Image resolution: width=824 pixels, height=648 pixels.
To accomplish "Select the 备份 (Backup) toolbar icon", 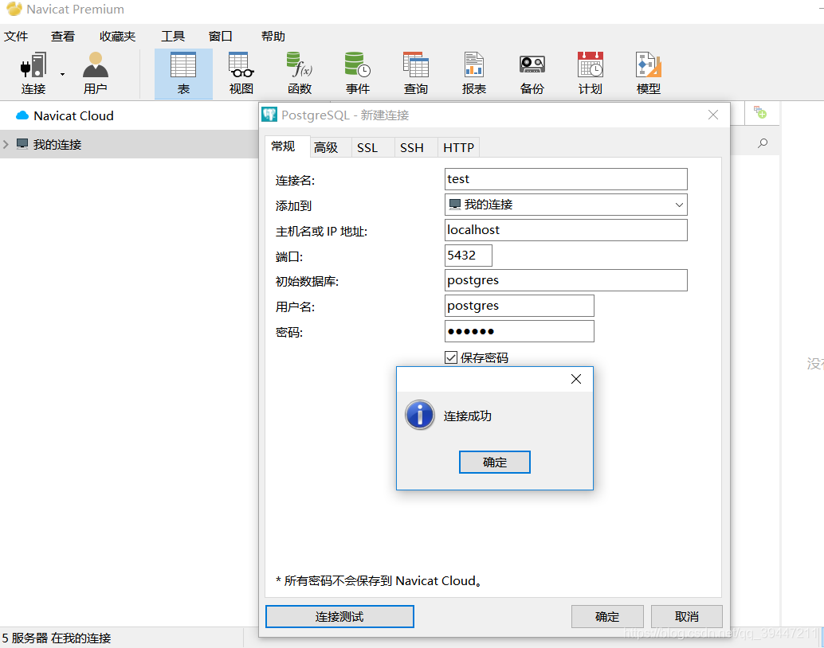I will [x=532, y=73].
